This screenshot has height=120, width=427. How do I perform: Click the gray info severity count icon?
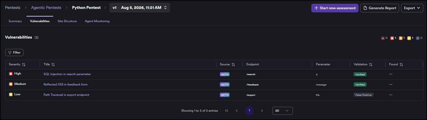point(418,38)
